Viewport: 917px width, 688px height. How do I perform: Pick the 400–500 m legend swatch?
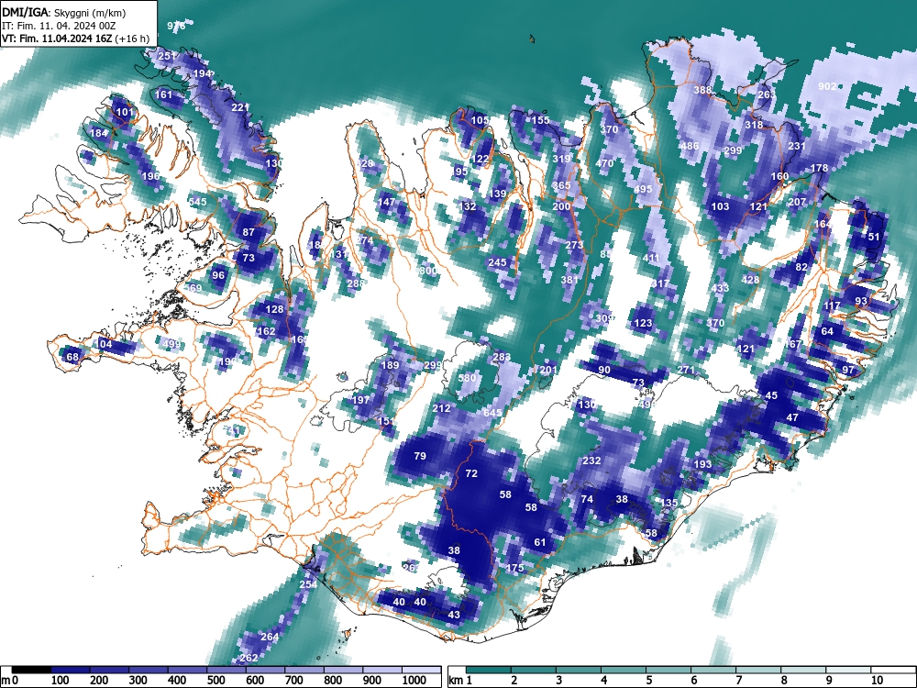pos(188,670)
